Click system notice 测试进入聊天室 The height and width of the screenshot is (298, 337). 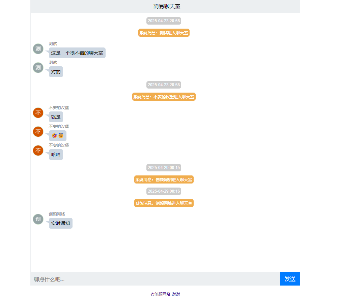pos(164,33)
